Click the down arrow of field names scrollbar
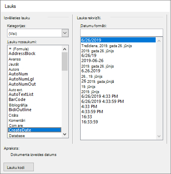Viewport: 171px width, 174px height. (x=64, y=134)
